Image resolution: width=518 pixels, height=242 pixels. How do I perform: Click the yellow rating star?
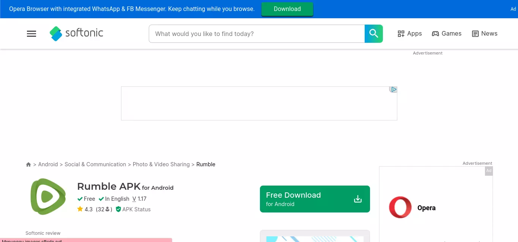[x=80, y=209]
